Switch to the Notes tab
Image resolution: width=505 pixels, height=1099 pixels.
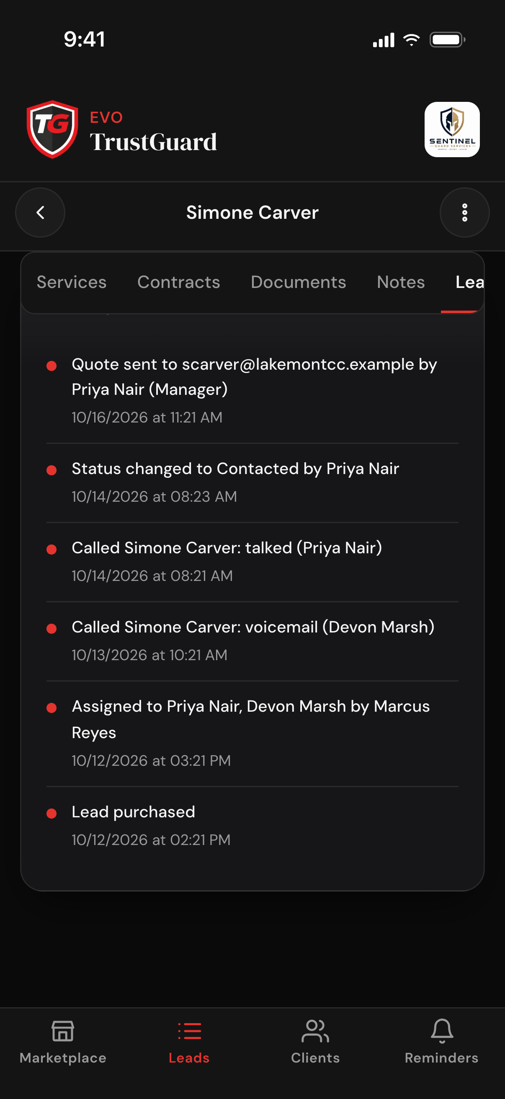(401, 282)
